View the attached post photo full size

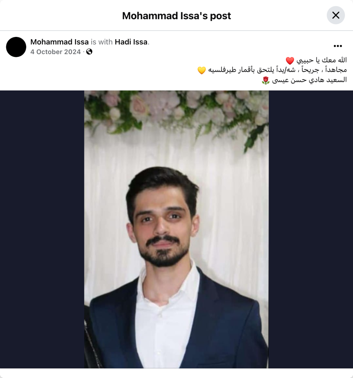pyautogui.click(x=176, y=229)
